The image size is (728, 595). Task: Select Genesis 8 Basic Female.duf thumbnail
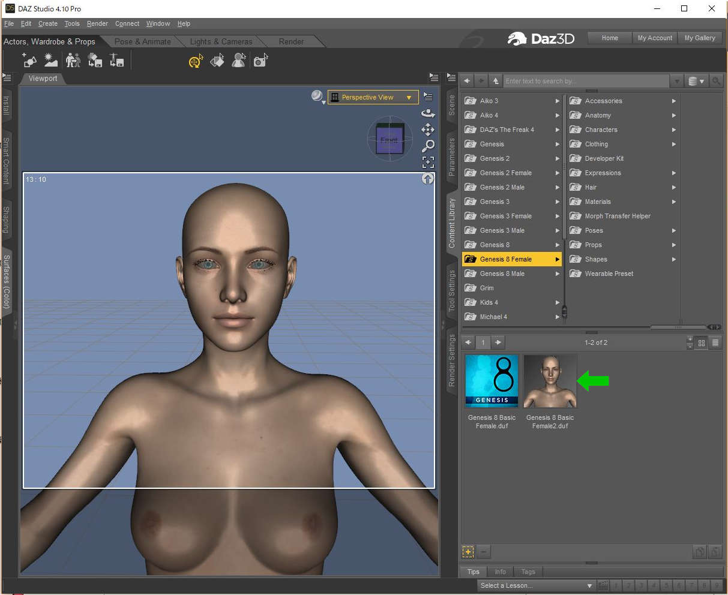(492, 381)
